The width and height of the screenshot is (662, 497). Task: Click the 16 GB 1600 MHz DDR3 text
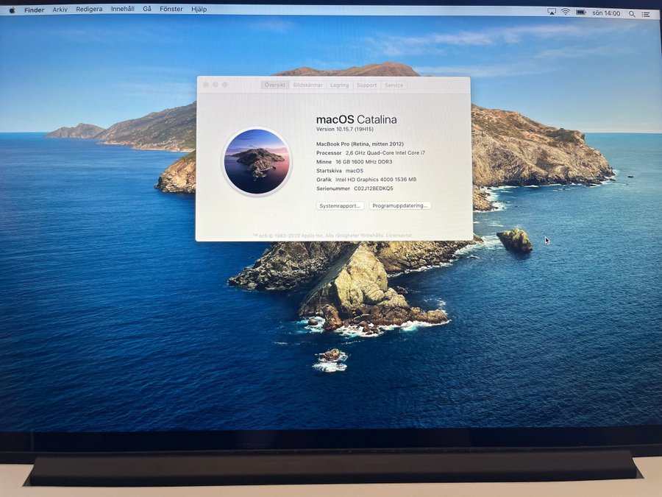coord(363,162)
